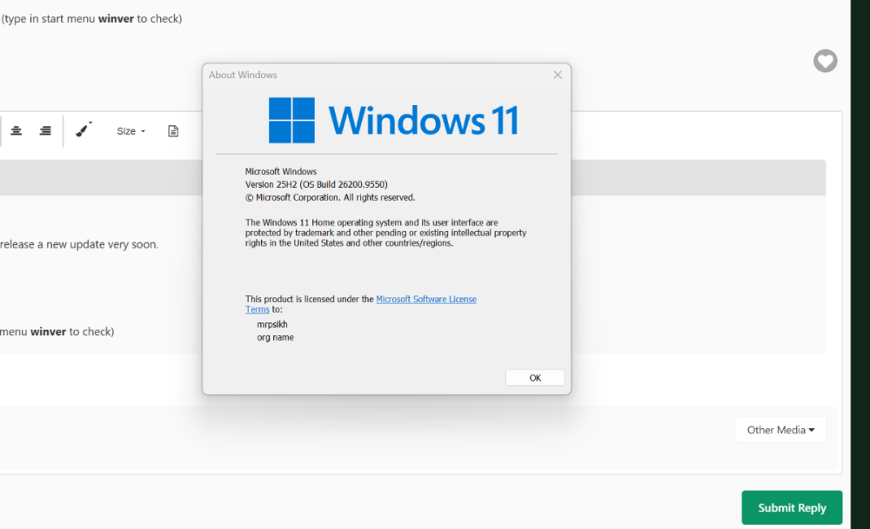Click the '© Microsoft Corporation. All rights reserved.' line
This screenshot has width=870, height=529.
pos(330,198)
